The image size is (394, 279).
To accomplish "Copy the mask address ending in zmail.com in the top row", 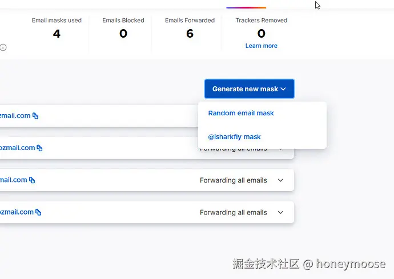I will click(x=35, y=116).
